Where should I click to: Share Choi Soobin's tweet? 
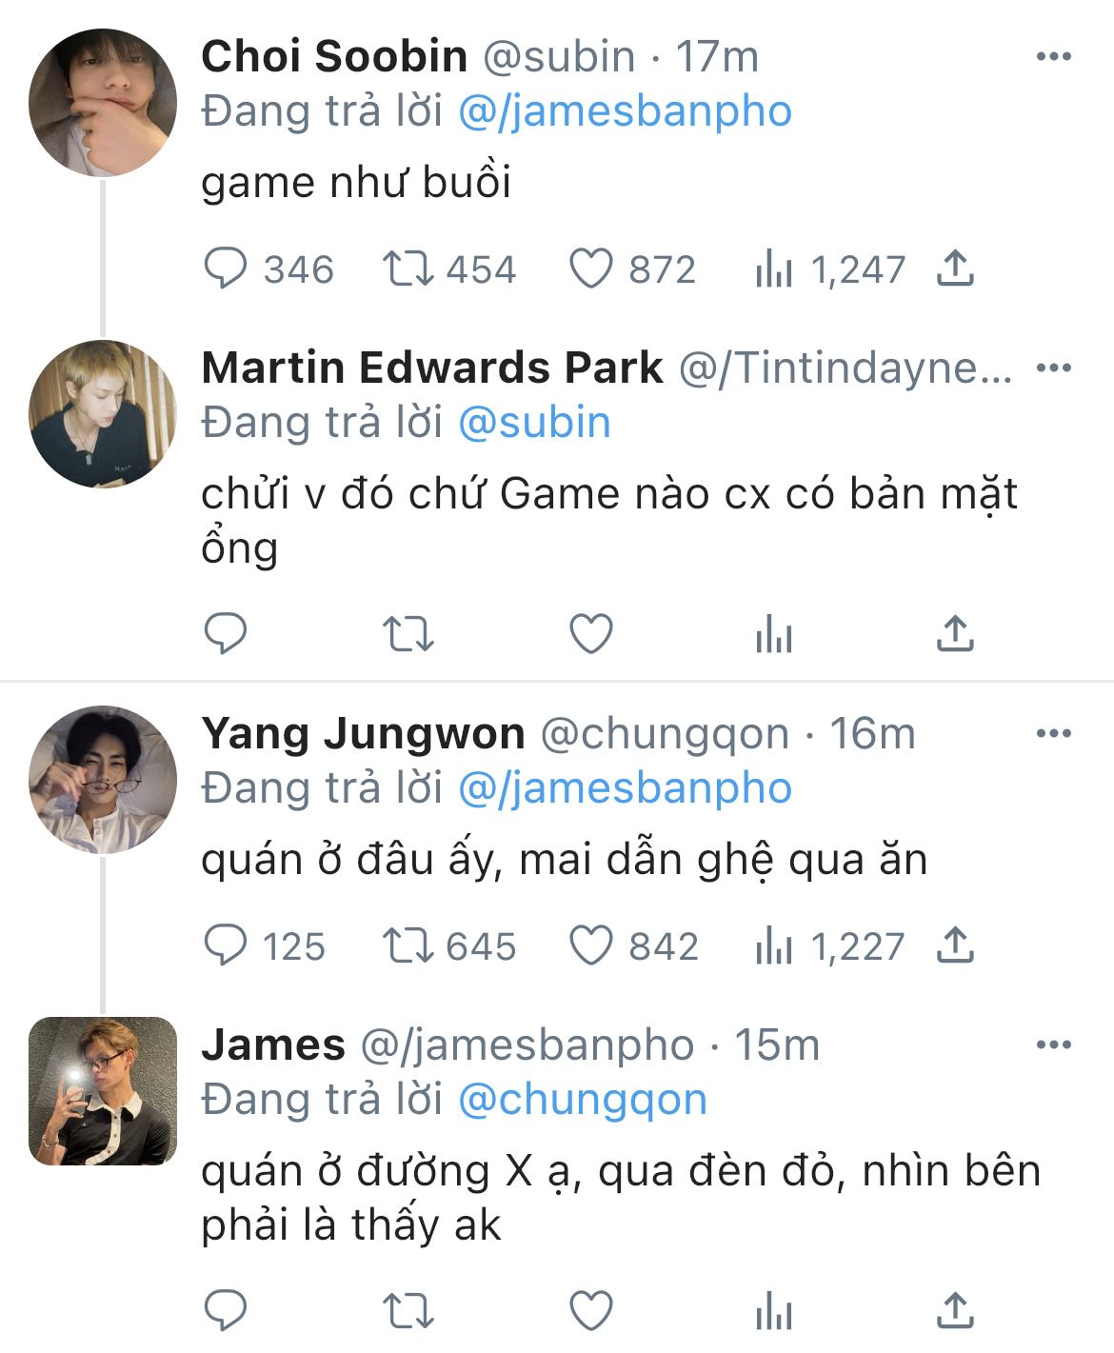point(955,269)
